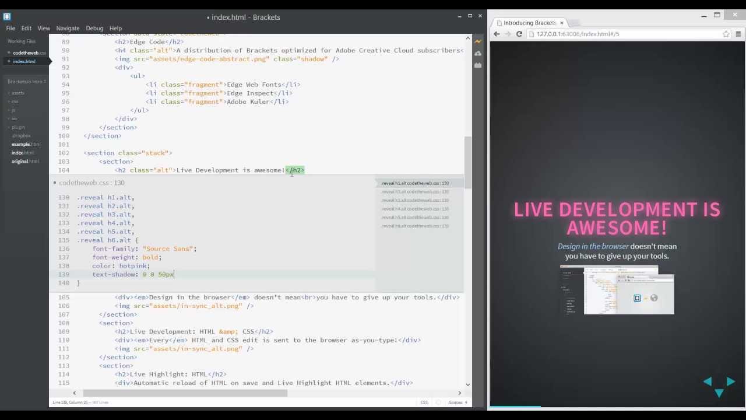Click the in-sync screenshot image on slide
This screenshot has height=420, width=746.
pyautogui.click(x=617, y=290)
